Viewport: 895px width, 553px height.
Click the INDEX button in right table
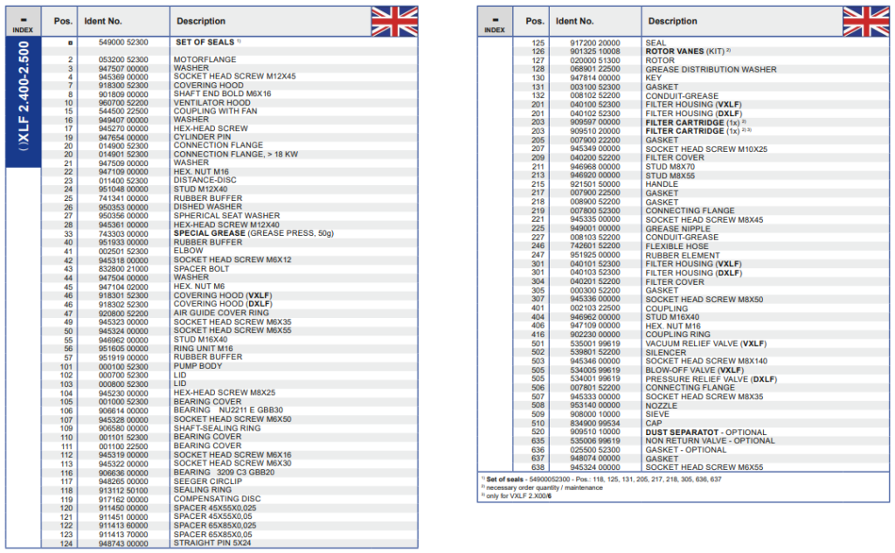tap(495, 23)
